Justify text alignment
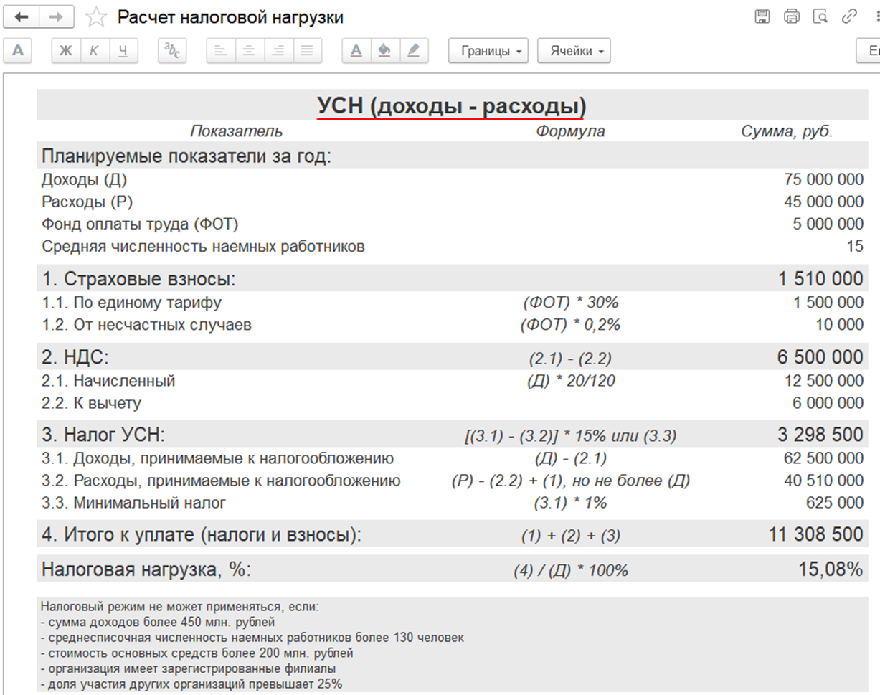 (307, 51)
